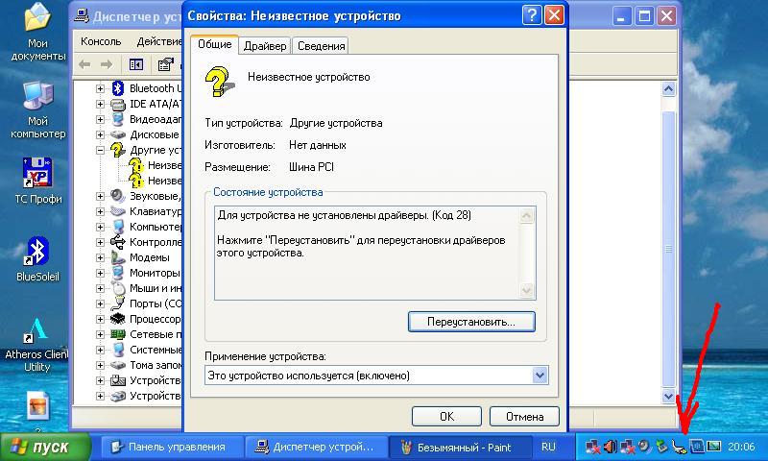The image size is (768, 461).
Task: Click the Bluetooth device category icon
Action: [119, 88]
